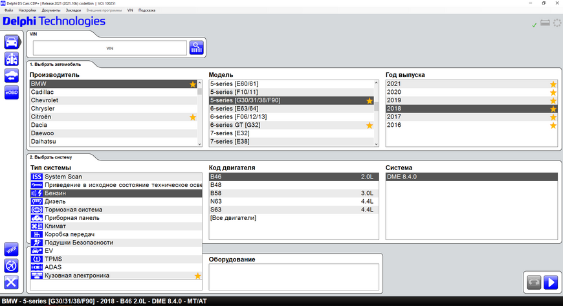Open the Файл menu
The width and height of the screenshot is (563, 306).
coord(8,10)
